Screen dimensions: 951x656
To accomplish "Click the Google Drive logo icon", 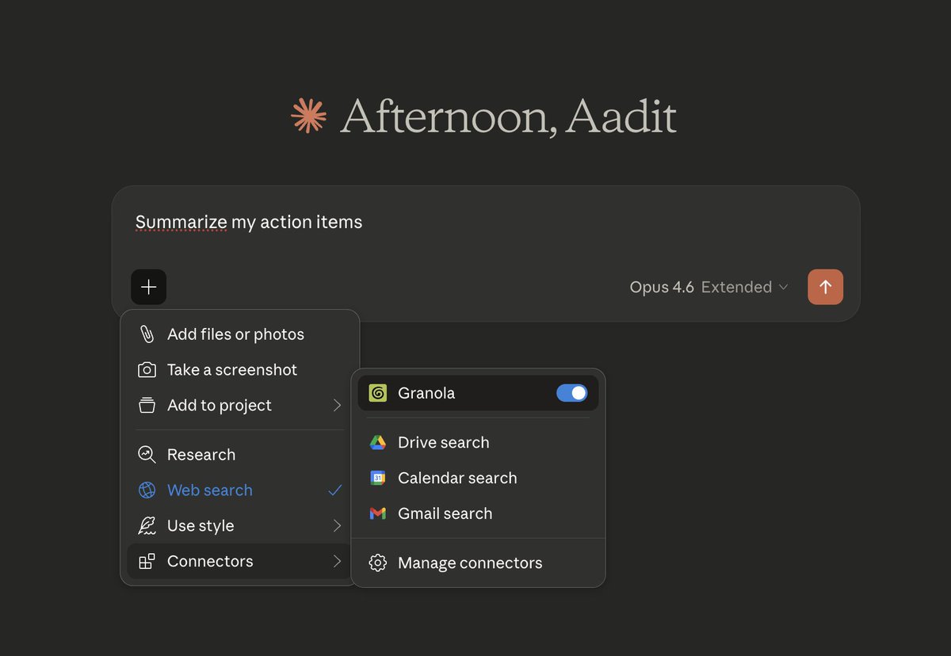I will coord(378,443).
